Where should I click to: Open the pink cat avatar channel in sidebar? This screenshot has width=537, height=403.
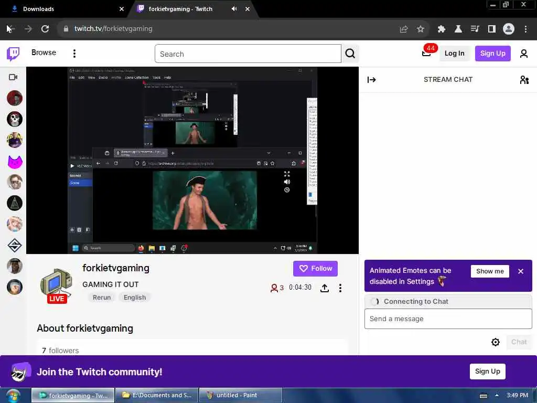(x=15, y=162)
